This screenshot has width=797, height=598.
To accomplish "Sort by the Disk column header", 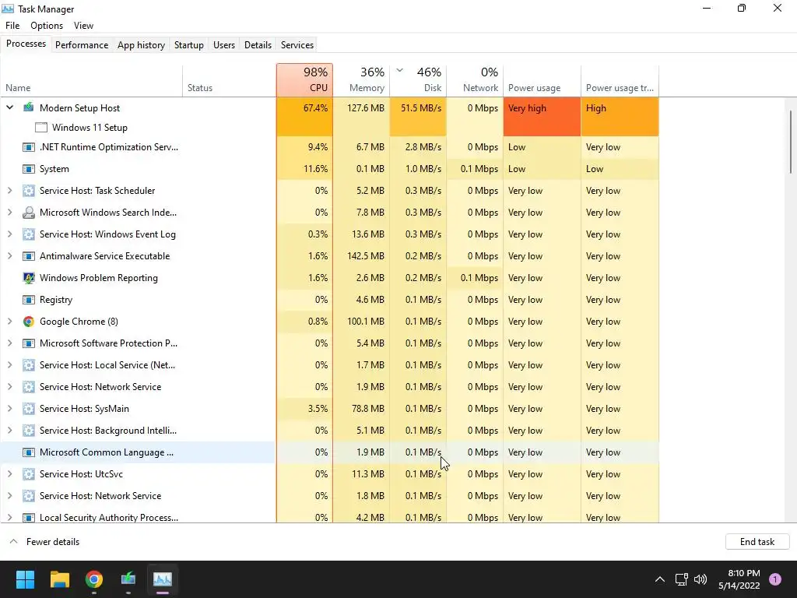I will click(418, 80).
